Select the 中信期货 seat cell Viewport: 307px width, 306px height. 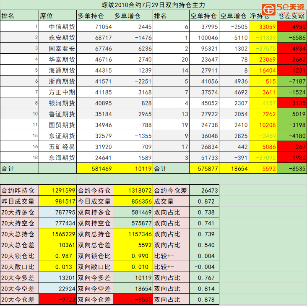tap(57, 27)
